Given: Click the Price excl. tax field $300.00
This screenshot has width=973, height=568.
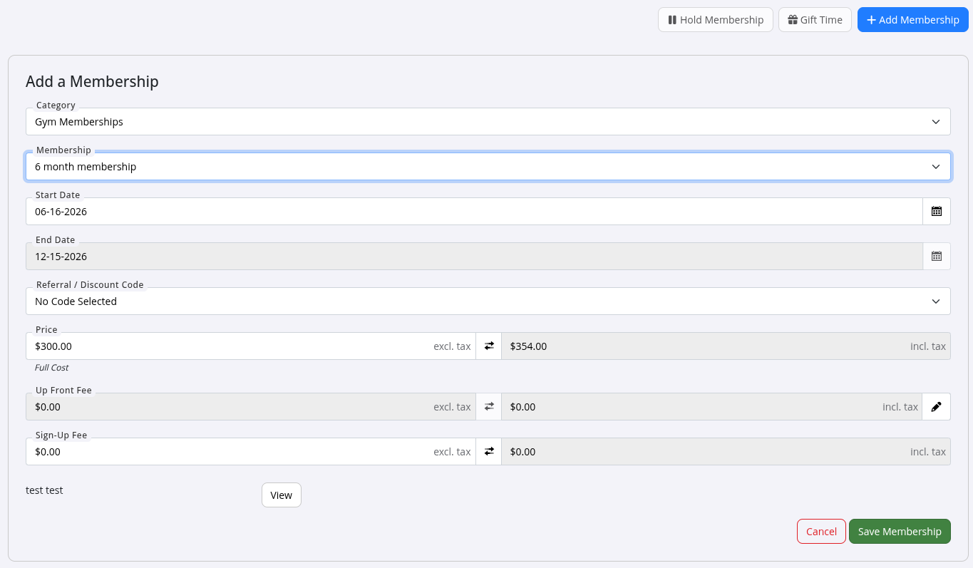Looking at the screenshot, I should (251, 346).
